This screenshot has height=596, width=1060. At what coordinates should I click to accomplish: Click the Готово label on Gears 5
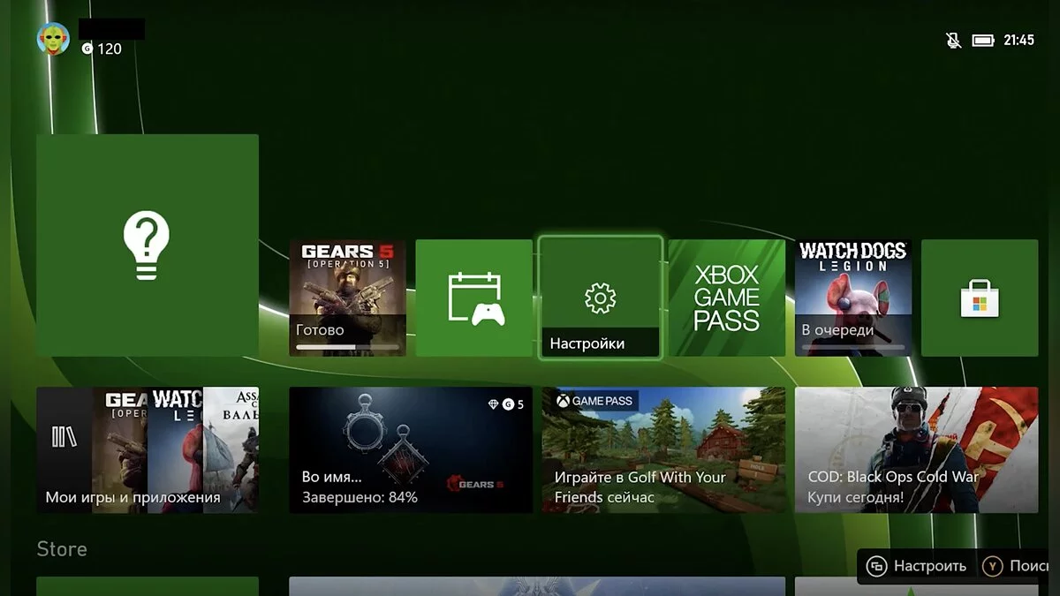coord(320,330)
